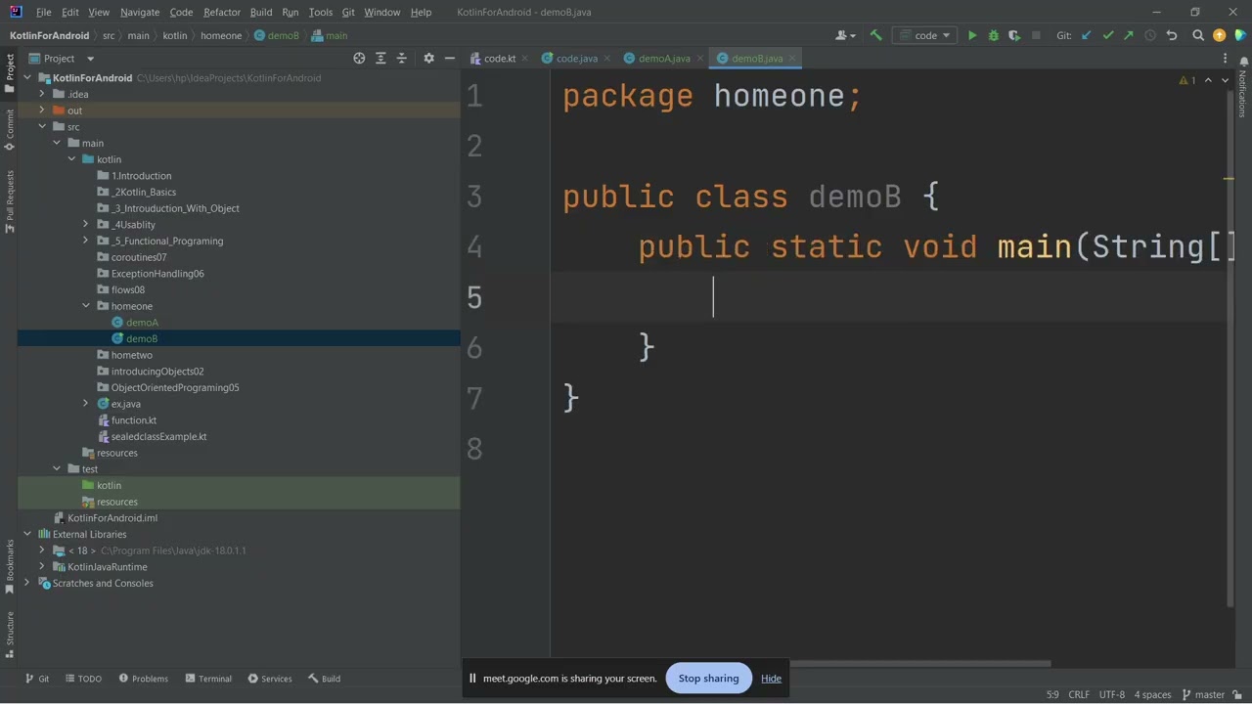Click the warning indicator in editor

(1187, 80)
